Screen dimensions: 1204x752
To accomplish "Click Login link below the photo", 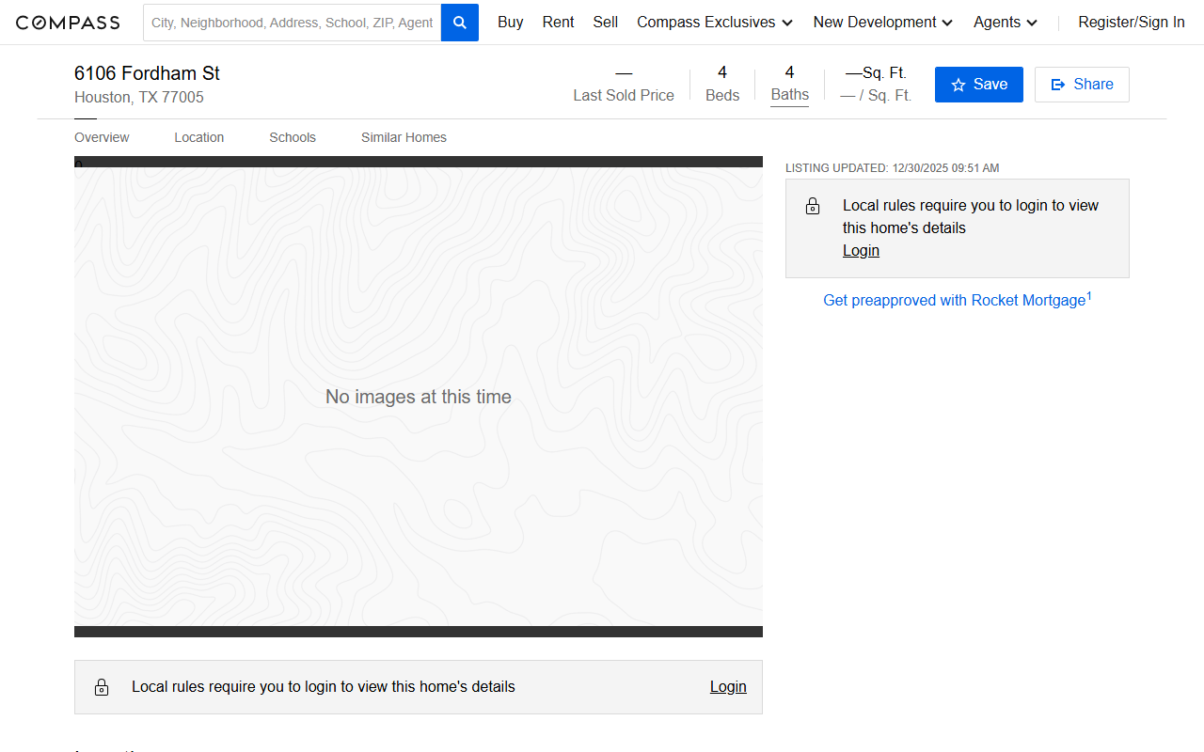I will tap(728, 687).
